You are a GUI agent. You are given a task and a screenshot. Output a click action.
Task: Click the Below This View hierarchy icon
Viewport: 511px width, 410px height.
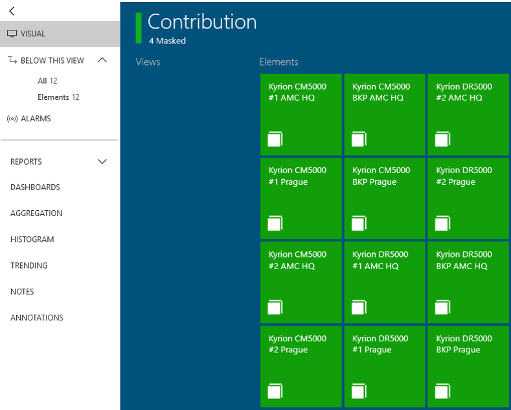(12, 60)
